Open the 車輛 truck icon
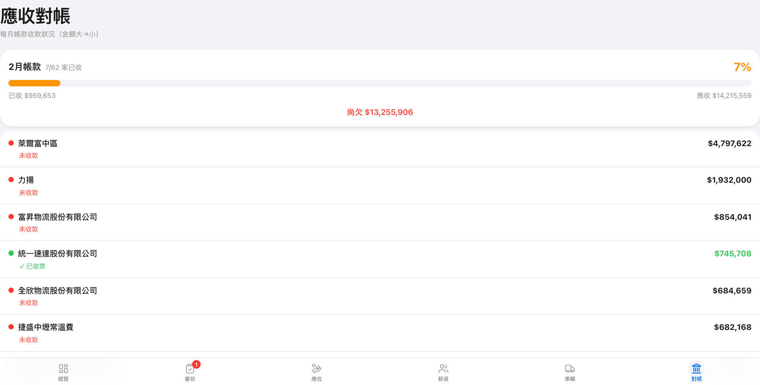The height and width of the screenshot is (385, 760). 570,369
